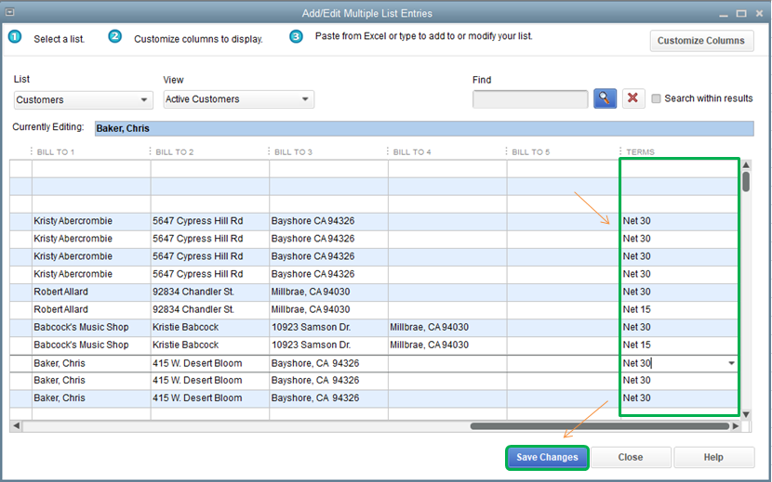Screen dimensions: 772x482
Task: Click Baker, Chris cell in the edited row
Action: [x=91, y=363]
